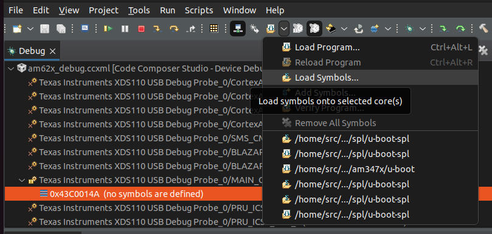Open the dropdown beside the blue globe icon

click(x=388, y=28)
